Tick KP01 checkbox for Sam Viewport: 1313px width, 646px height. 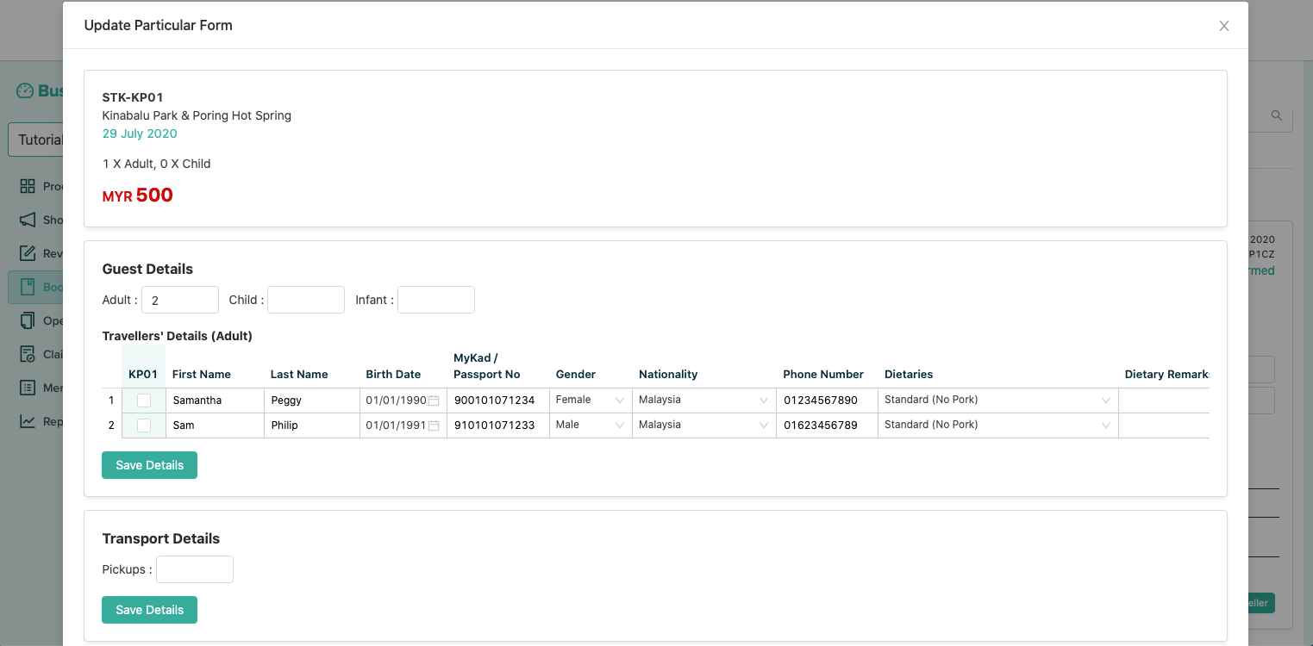(144, 425)
